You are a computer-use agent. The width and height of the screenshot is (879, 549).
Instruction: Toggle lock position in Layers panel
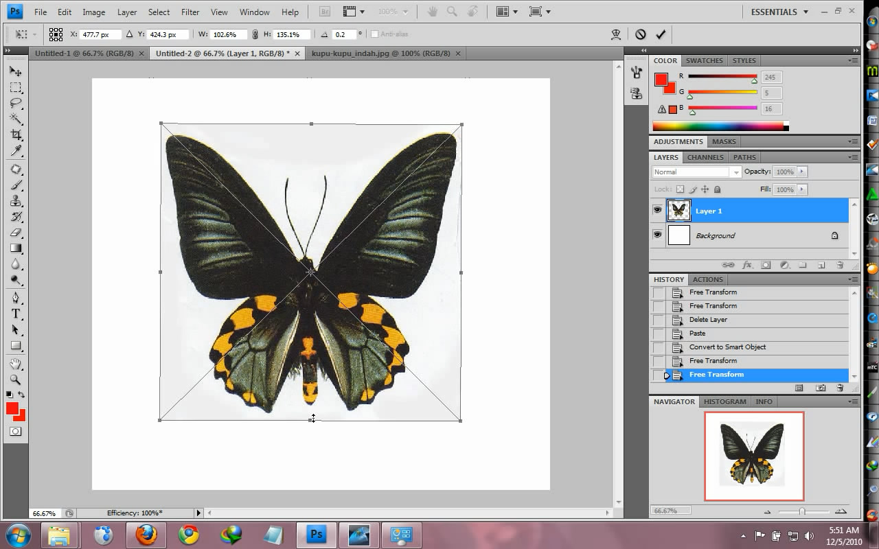click(705, 189)
